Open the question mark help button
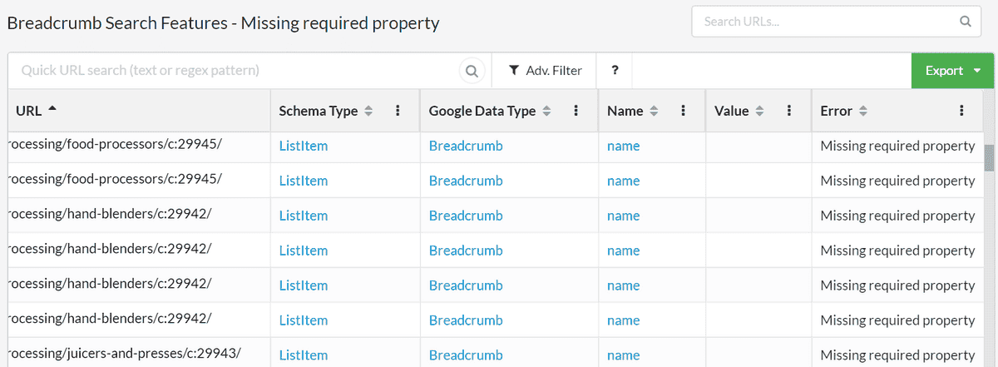The image size is (998, 367). [x=615, y=71]
